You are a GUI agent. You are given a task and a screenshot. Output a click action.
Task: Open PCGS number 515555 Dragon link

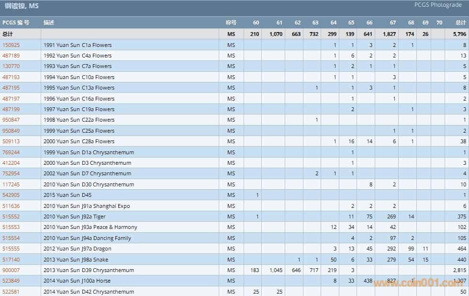tap(11, 249)
